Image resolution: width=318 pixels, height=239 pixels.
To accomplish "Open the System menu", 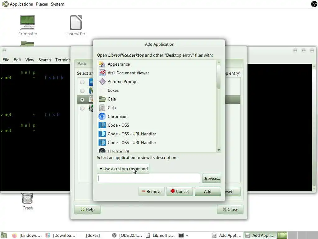I will click(x=57, y=4).
